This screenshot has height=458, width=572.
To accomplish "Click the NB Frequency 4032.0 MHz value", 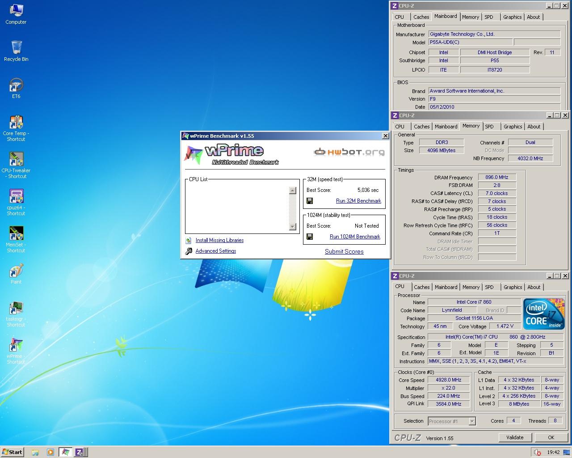I will [x=530, y=158].
